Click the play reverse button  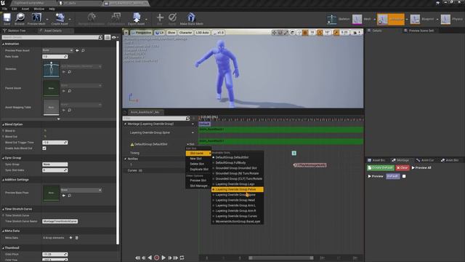pyautogui.click(x=150, y=258)
